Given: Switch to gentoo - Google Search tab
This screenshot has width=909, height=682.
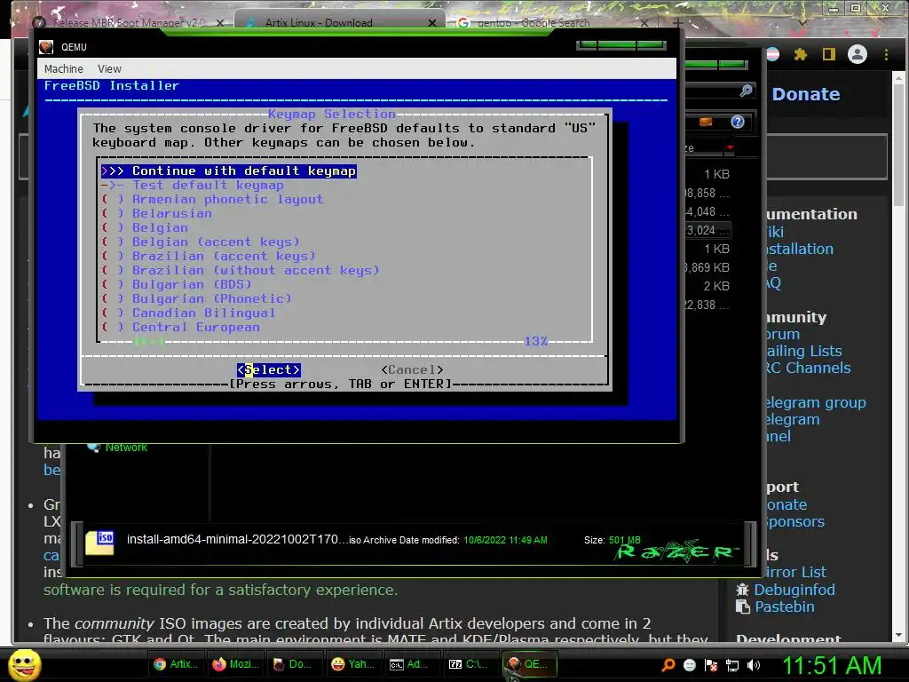Looking at the screenshot, I should pyautogui.click(x=533, y=22).
